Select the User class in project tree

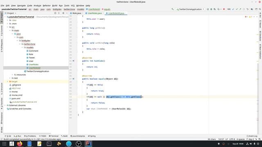pyautogui.click(x=31, y=61)
